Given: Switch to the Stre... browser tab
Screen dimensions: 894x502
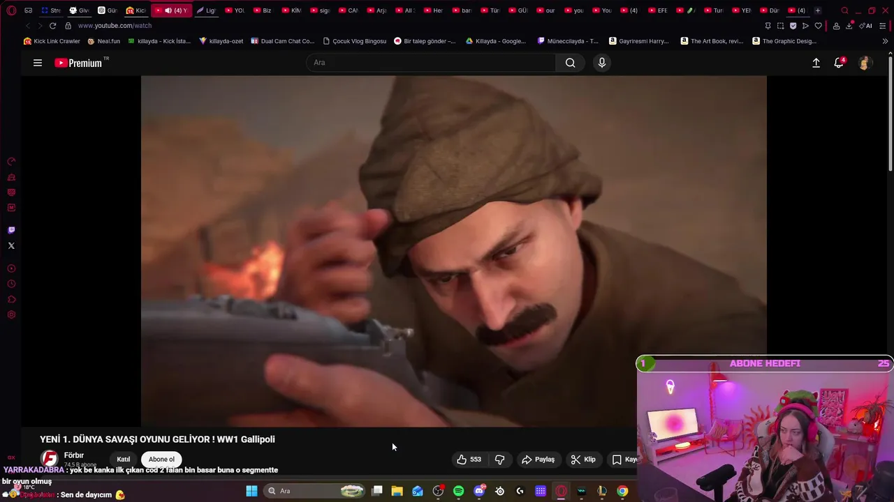Looking at the screenshot, I should 51,10.
